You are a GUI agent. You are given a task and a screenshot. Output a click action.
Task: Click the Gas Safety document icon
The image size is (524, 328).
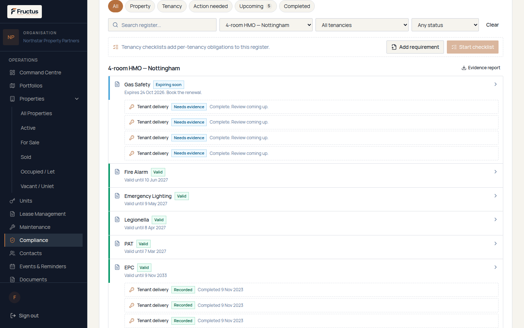117,84
